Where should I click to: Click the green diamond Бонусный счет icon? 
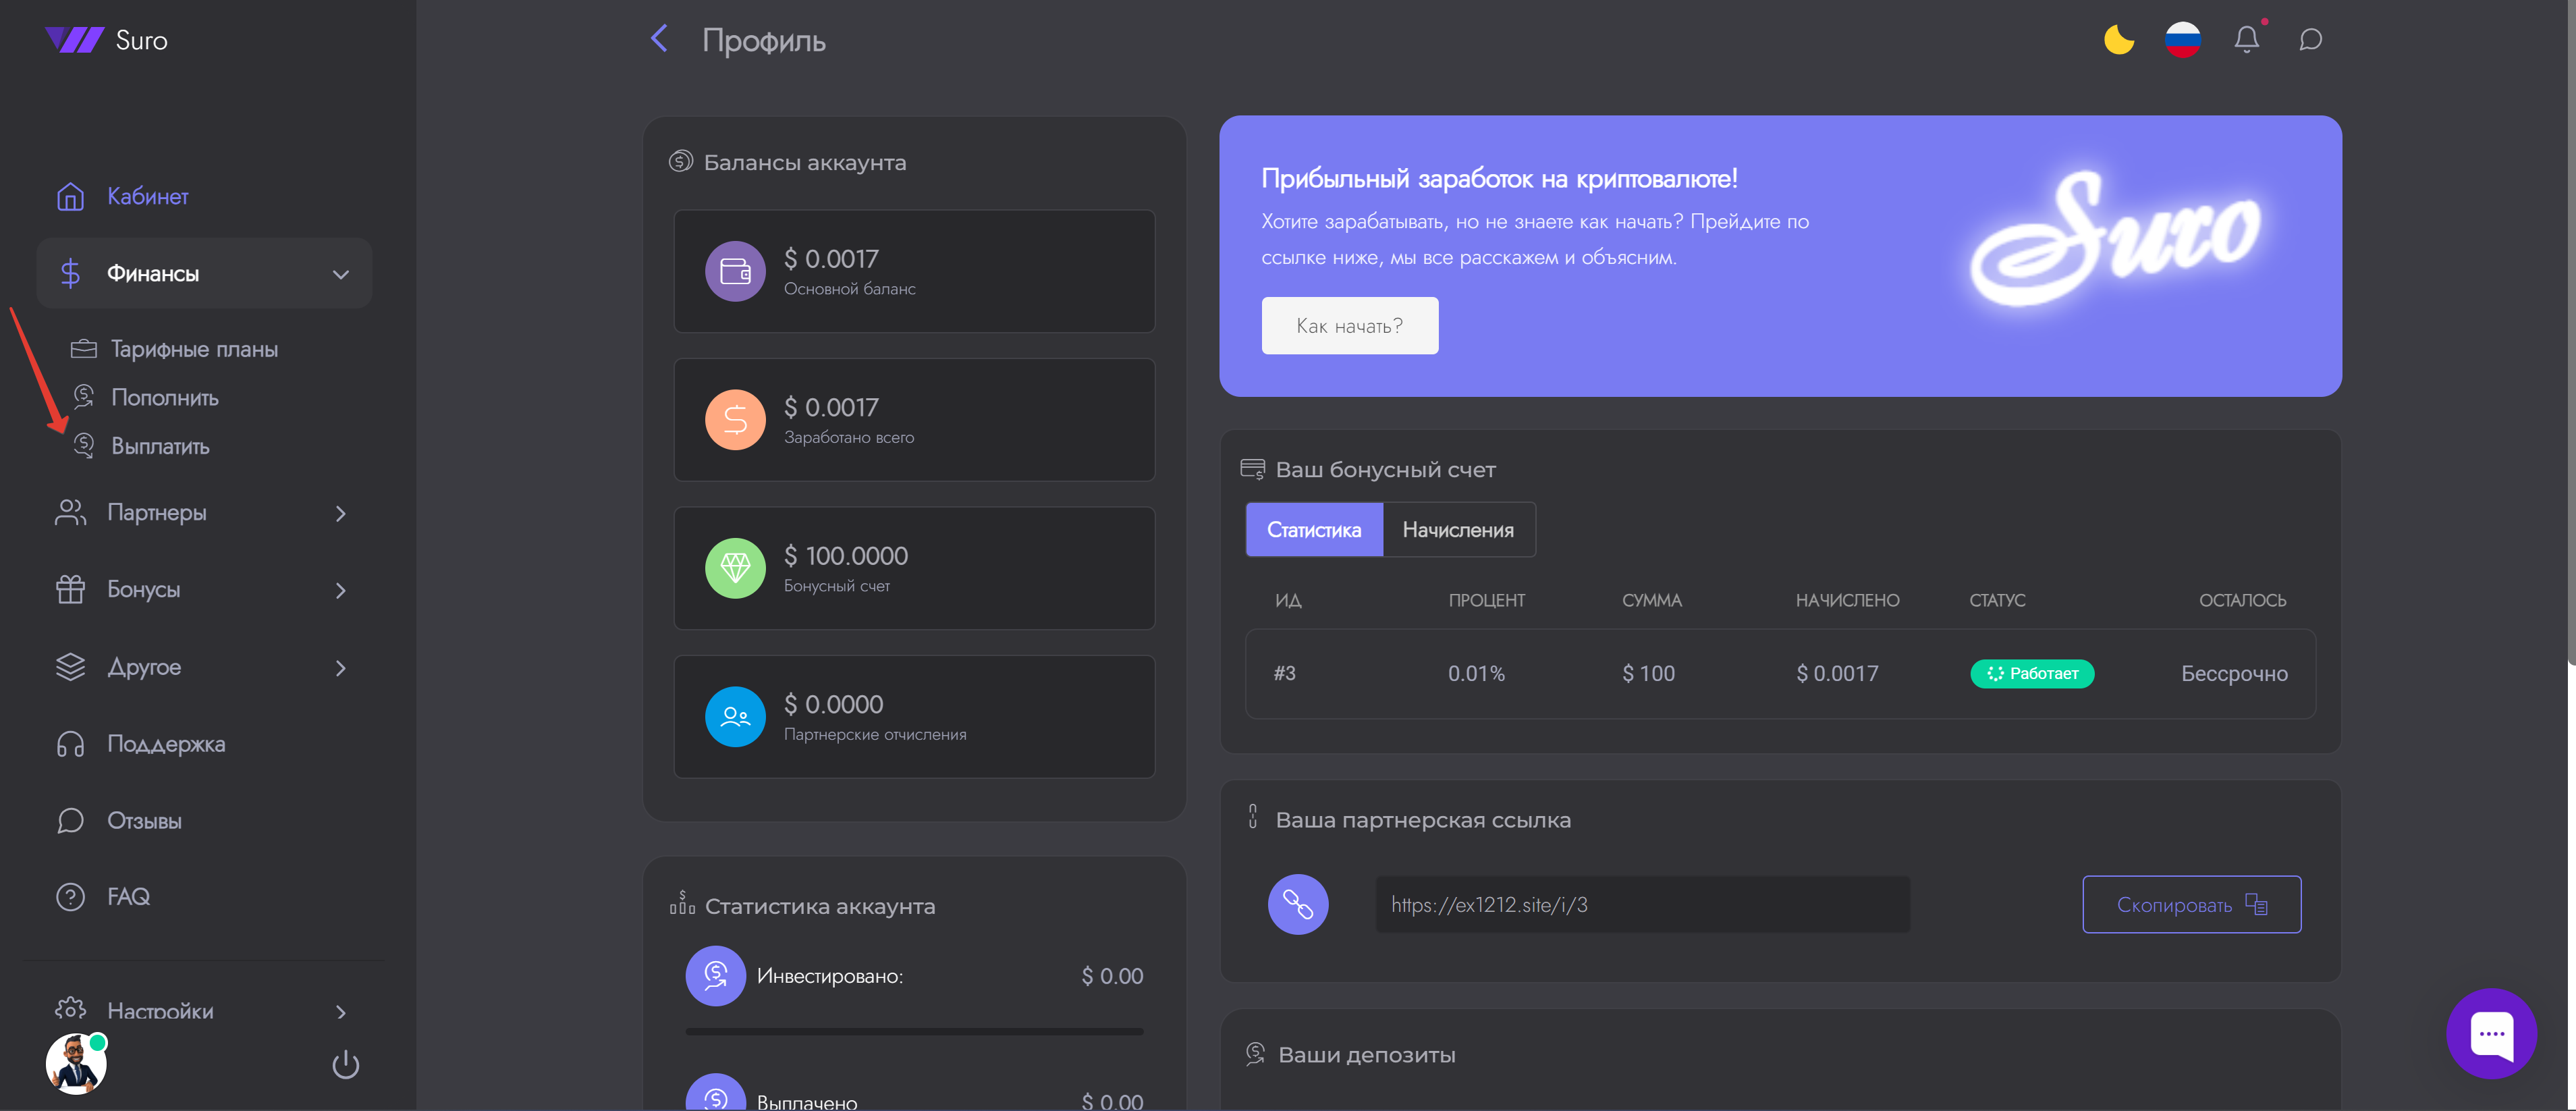pos(735,568)
